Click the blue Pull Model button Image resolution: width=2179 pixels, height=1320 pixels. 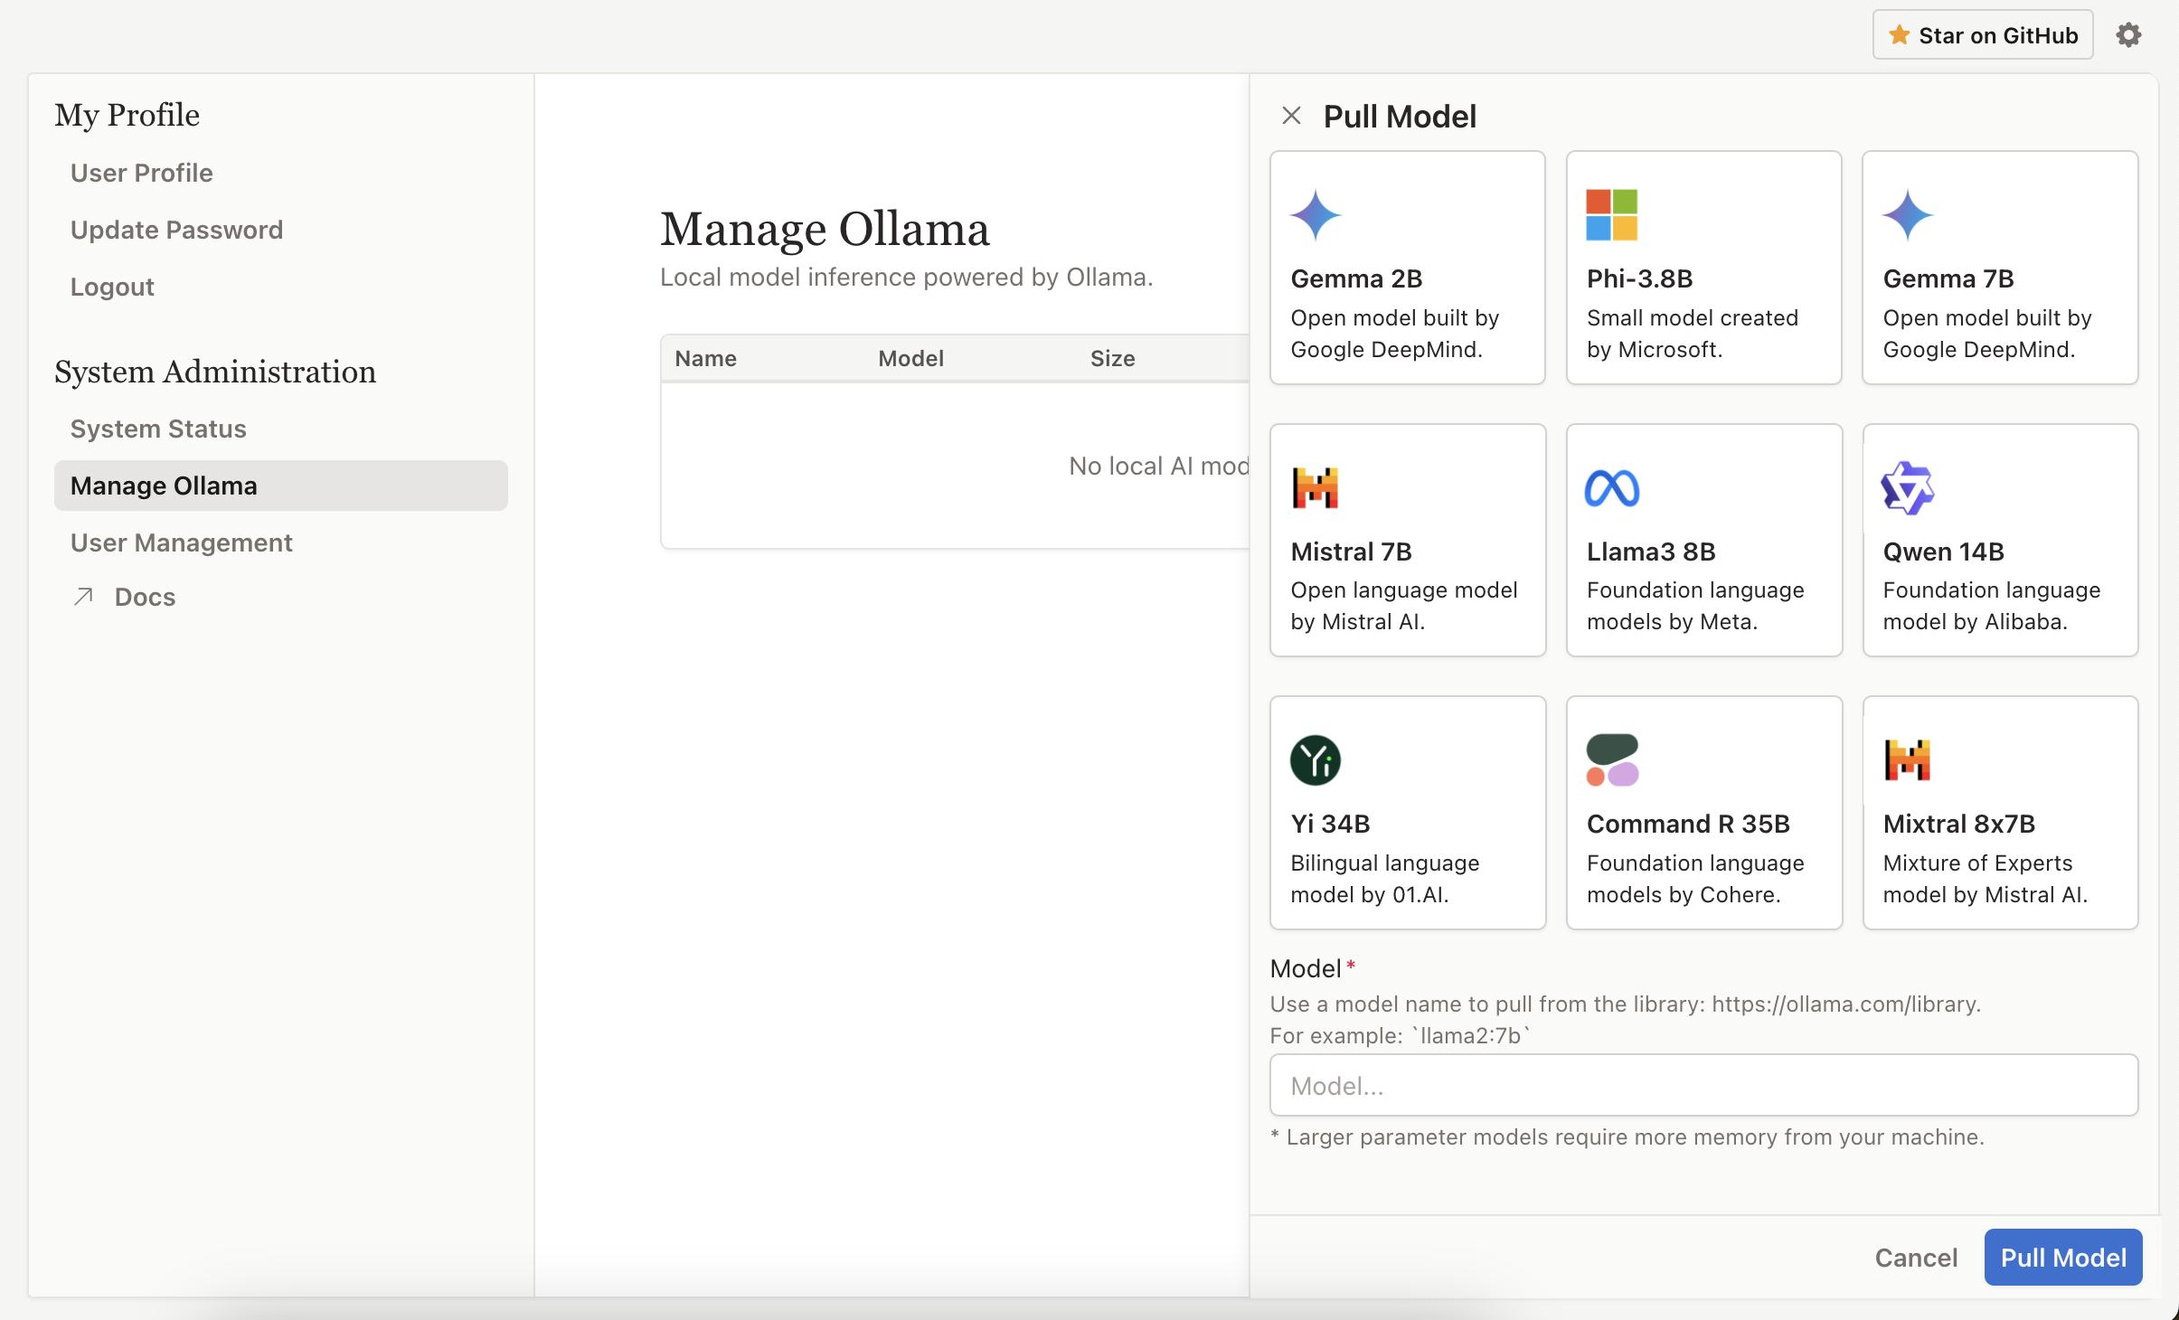click(x=2063, y=1257)
